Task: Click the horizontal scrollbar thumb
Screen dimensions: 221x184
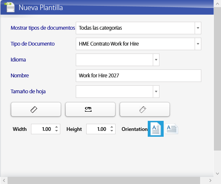Action: click(104, 180)
